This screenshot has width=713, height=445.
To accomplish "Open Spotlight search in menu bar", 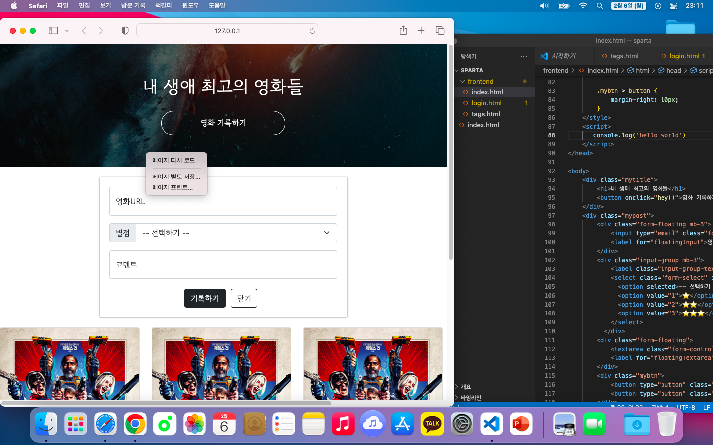I will tap(600, 6).
